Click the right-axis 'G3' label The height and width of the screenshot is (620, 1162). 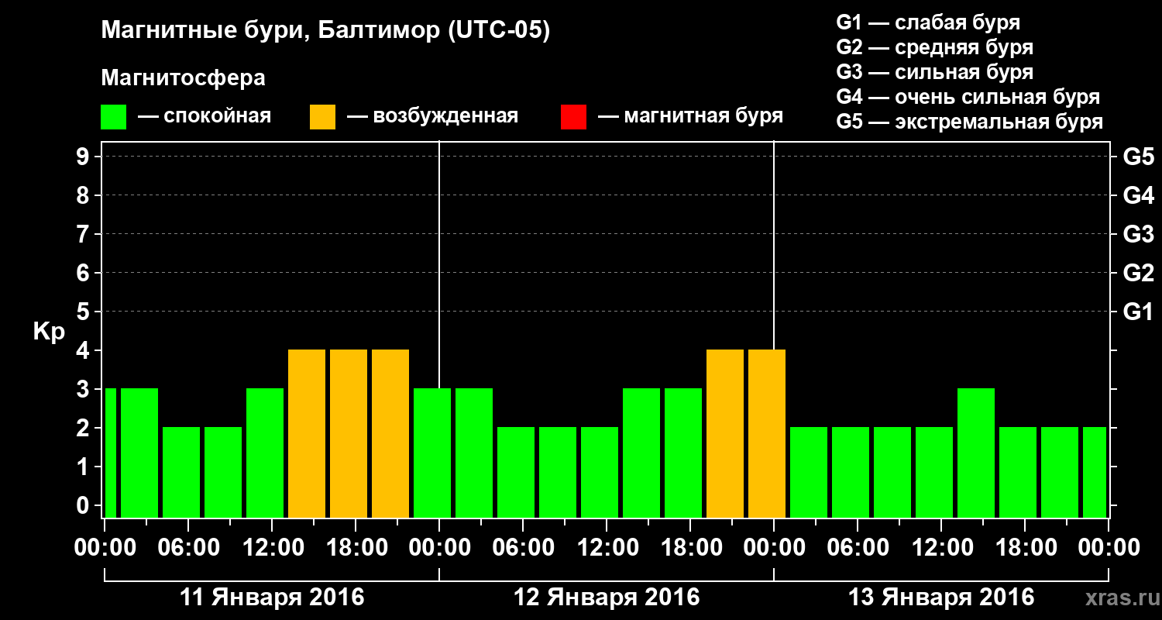coord(1138,234)
